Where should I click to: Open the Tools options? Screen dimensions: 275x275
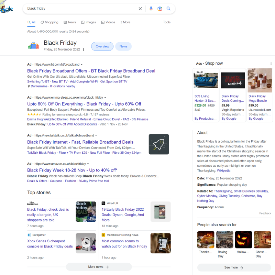167,22
